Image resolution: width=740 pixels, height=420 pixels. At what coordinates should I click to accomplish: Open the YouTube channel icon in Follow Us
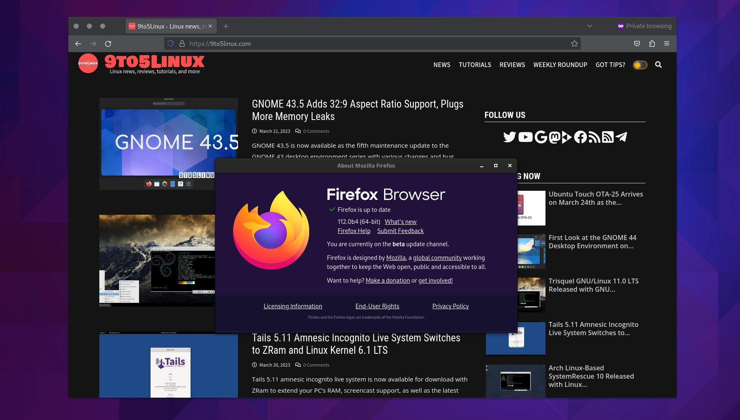pyautogui.click(x=525, y=137)
